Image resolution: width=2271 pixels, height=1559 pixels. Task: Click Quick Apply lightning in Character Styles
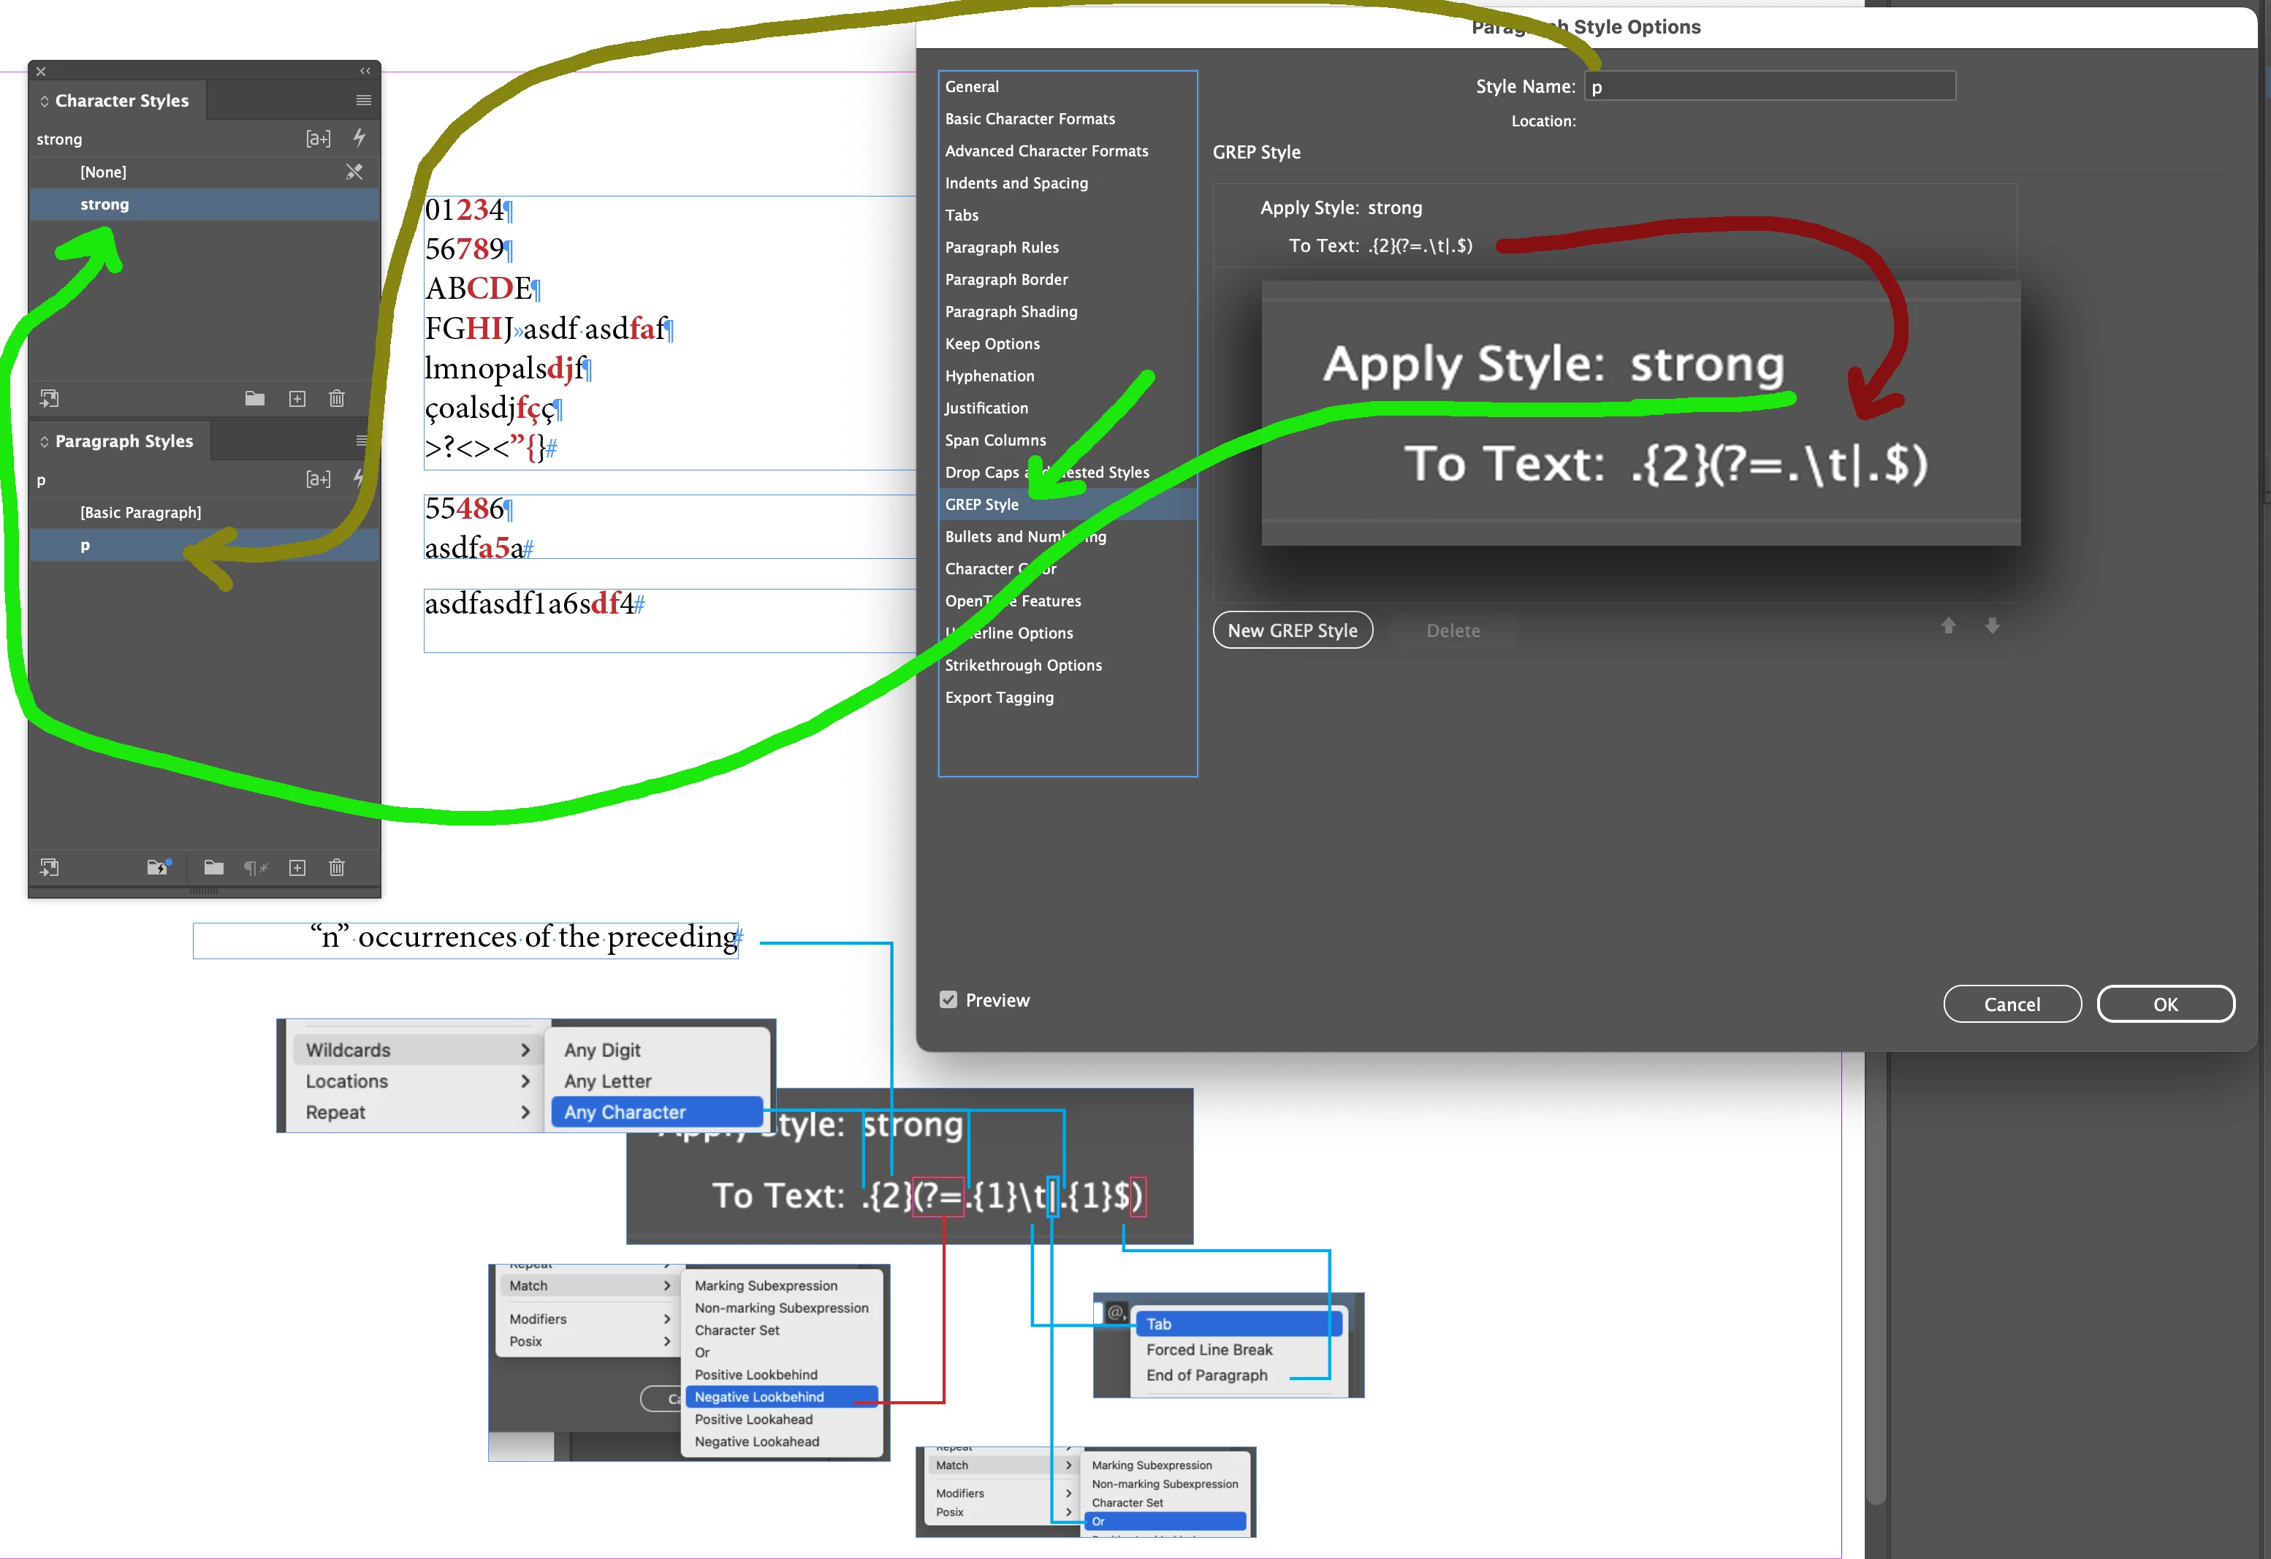click(359, 138)
